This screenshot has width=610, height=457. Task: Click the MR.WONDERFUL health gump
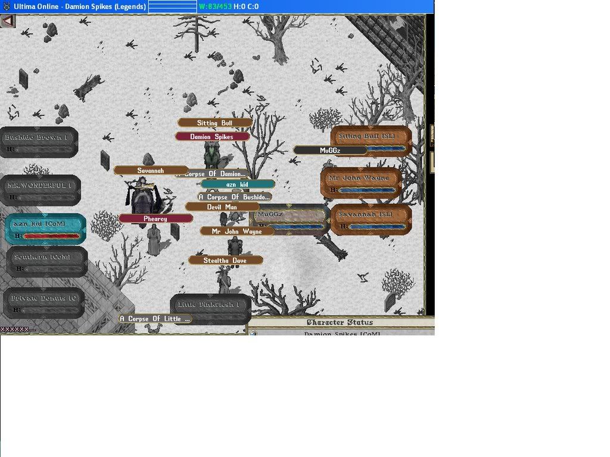coord(41,190)
